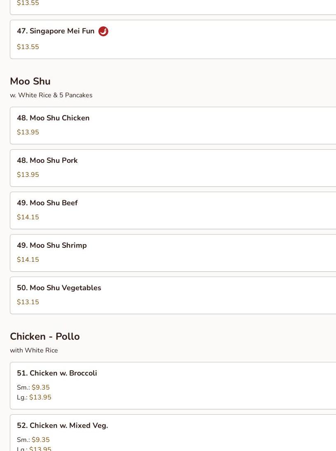Image resolution: width=336 pixels, height=451 pixels.
Task: Select 50. Moo Shu Vegetables item
Action: [x=59, y=288]
